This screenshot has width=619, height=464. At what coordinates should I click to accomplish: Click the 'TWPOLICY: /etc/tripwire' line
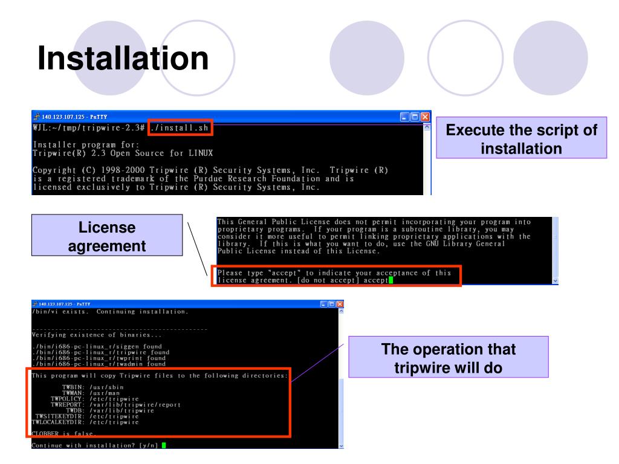point(95,399)
